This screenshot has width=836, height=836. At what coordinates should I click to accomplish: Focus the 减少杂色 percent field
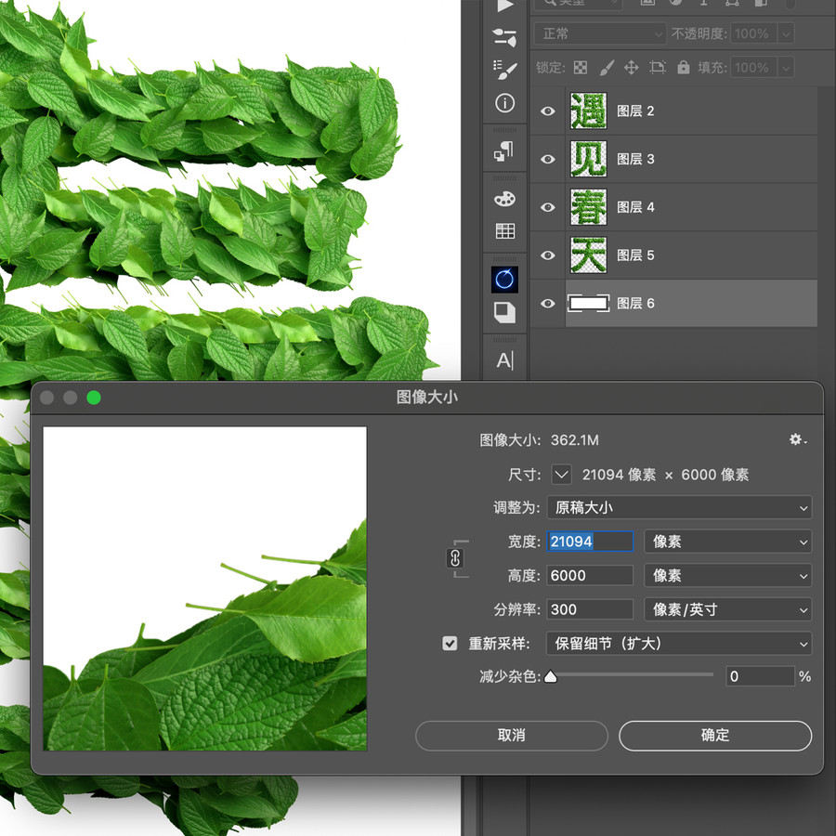coord(760,676)
